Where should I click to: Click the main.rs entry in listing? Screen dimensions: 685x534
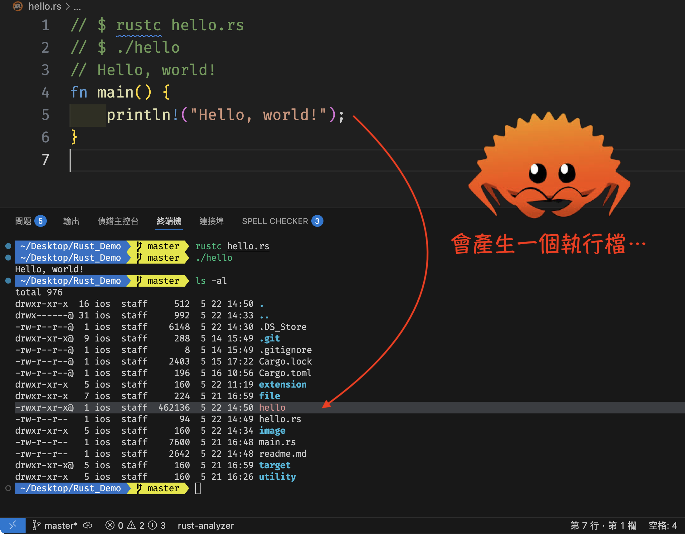click(277, 442)
